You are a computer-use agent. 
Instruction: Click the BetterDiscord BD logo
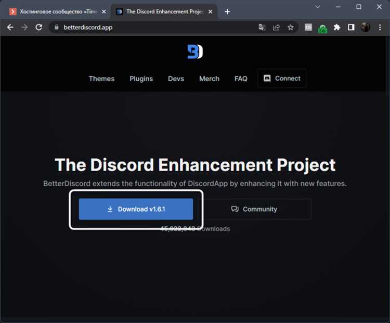[x=195, y=52]
